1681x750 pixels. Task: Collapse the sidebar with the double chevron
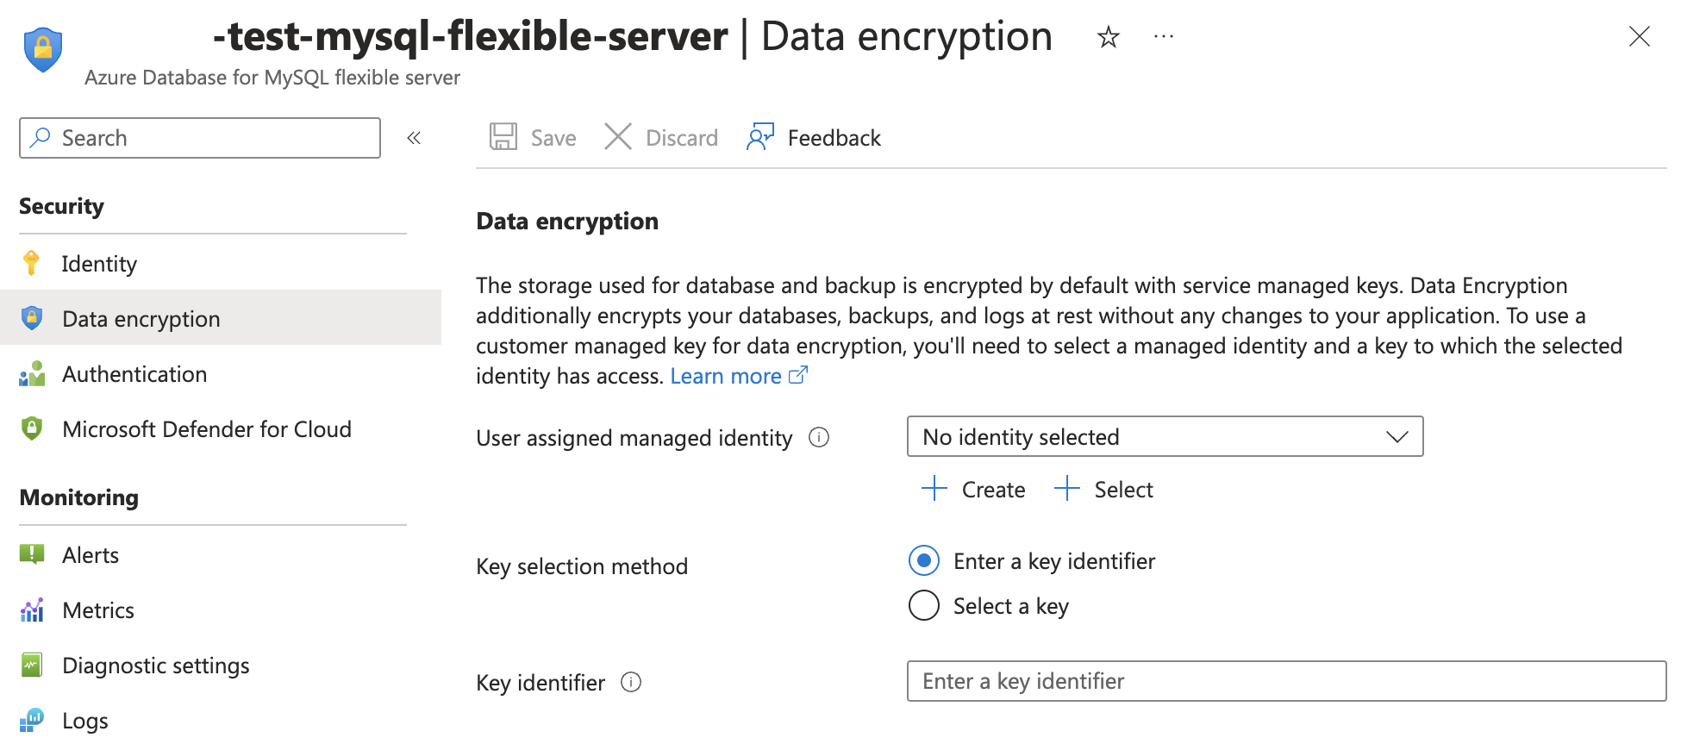414,138
